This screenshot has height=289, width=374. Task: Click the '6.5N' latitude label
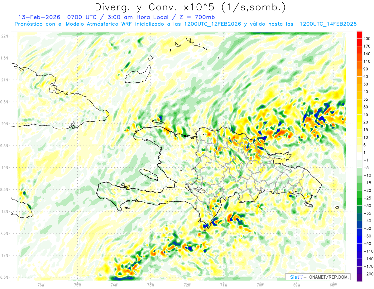point(4,277)
